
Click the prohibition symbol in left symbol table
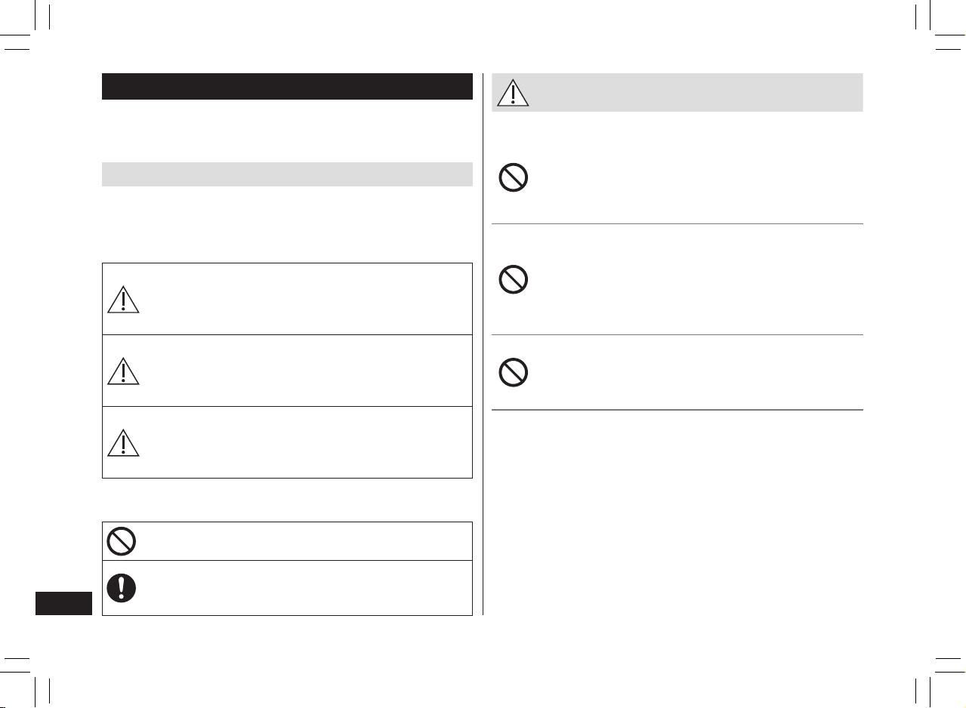click(122, 541)
